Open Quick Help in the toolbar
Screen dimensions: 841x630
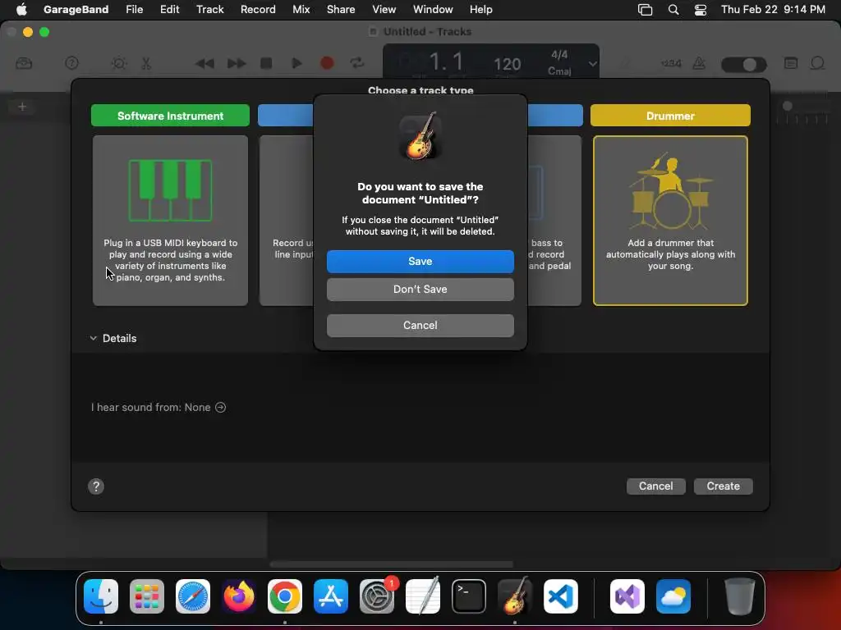click(x=71, y=63)
